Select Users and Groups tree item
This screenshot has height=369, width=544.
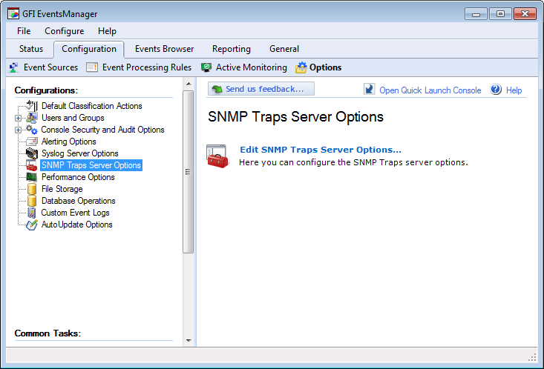(73, 118)
